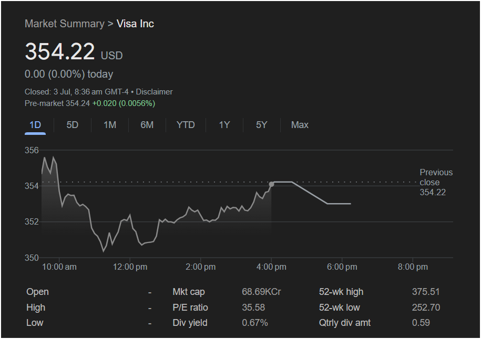Click the Closed: 3 Jul timestamp

pyautogui.click(x=76, y=92)
